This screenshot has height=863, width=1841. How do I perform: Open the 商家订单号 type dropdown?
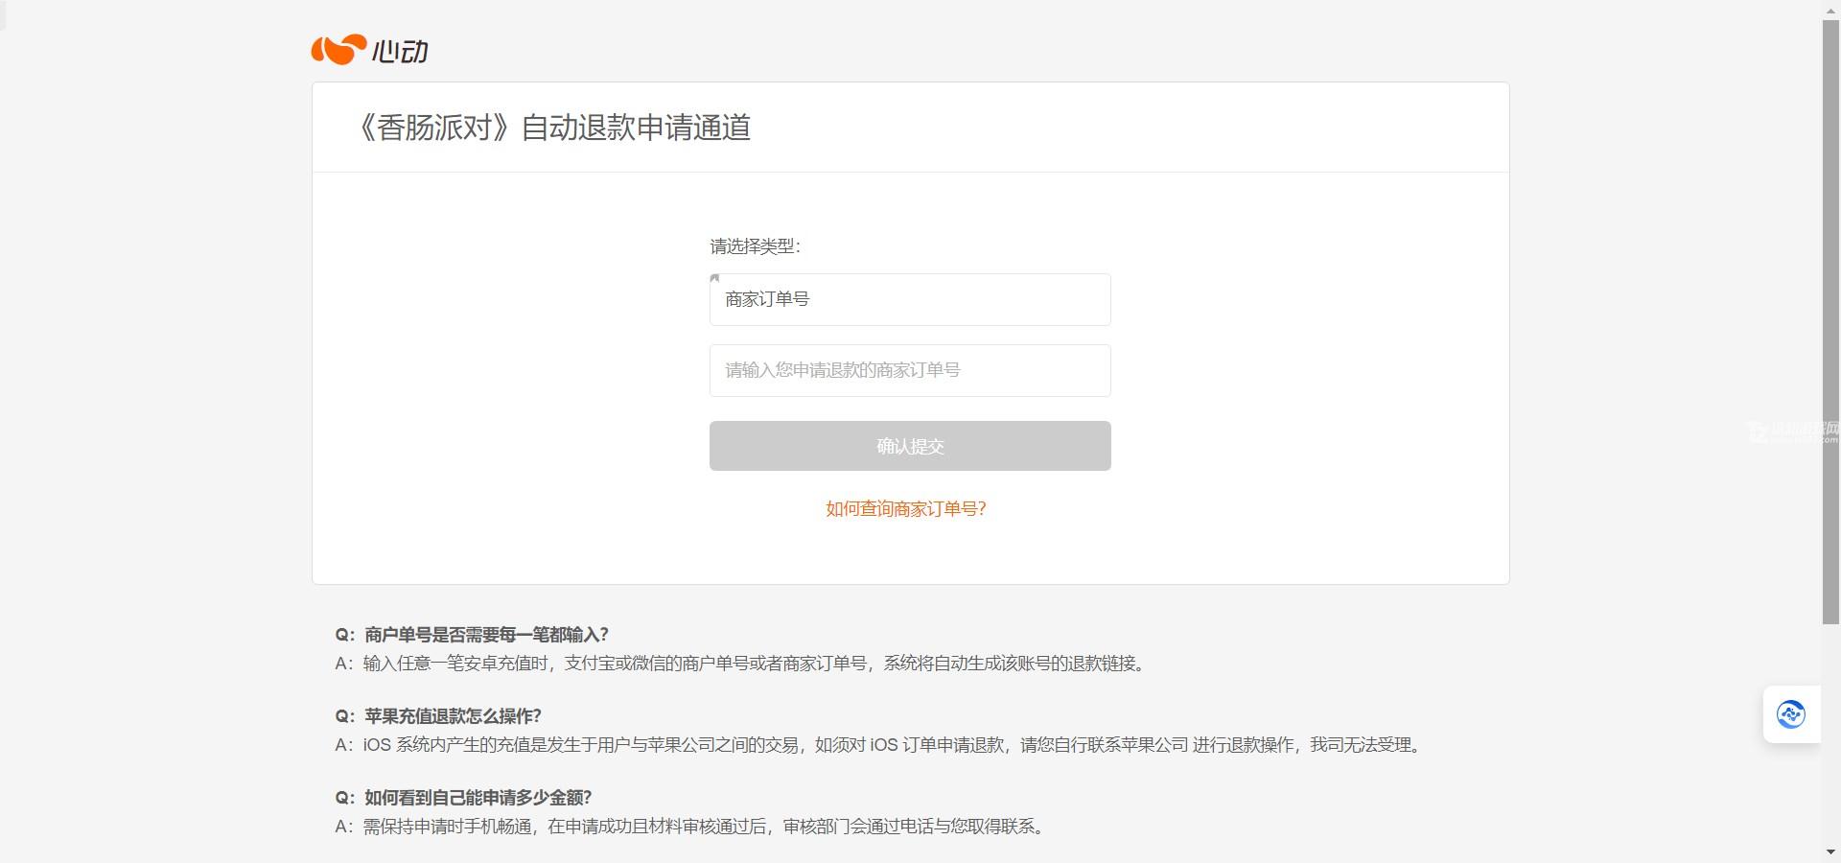click(x=910, y=299)
